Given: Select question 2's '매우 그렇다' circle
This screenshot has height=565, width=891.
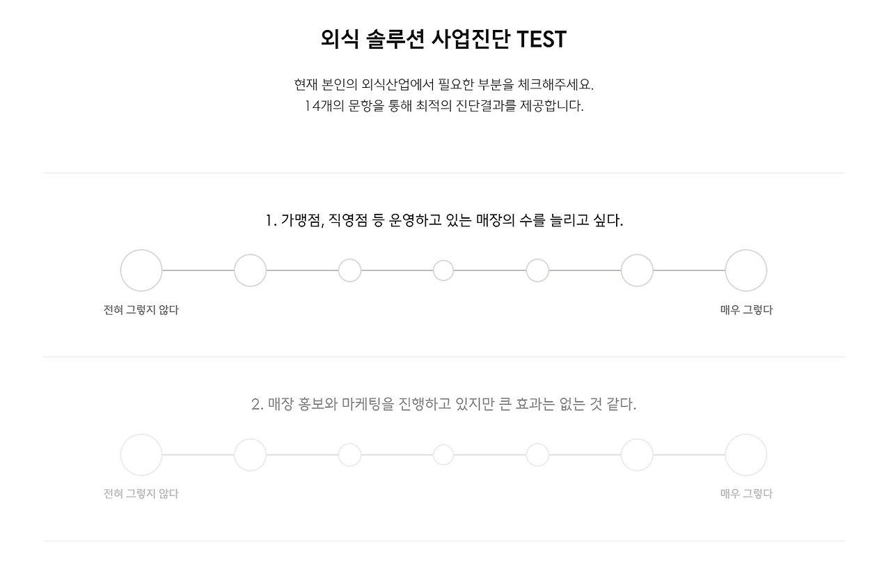Looking at the screenshot, I should (x=746, y=455).
